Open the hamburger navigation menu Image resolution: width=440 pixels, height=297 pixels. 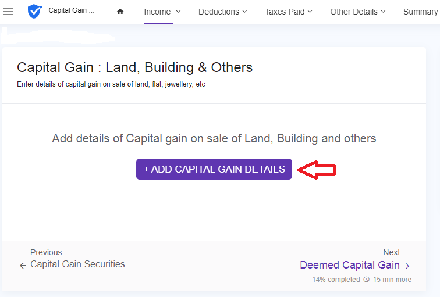8,12
